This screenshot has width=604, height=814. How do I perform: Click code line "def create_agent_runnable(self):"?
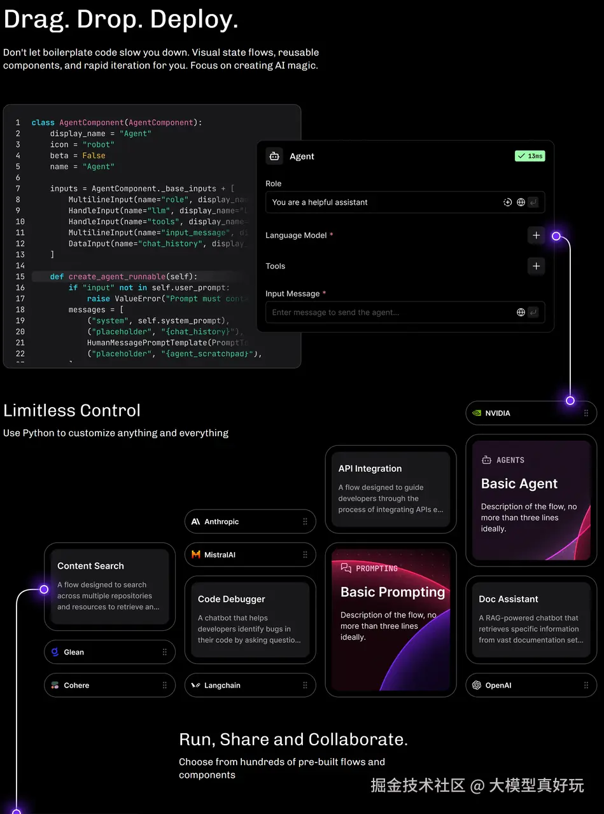tap(123, 277)
